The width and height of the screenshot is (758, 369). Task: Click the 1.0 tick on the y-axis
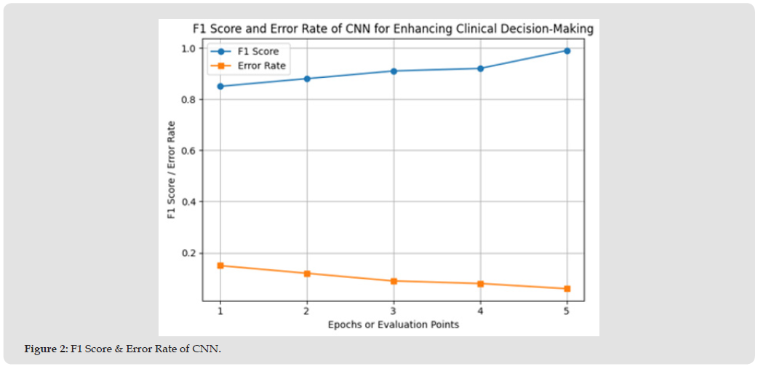point(190,49)
